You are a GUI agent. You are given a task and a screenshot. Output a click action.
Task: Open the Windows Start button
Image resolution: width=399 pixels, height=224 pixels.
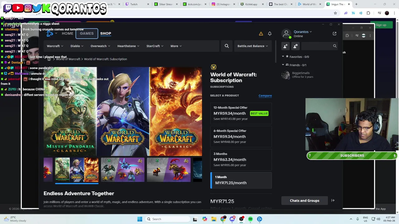[140, 219]
